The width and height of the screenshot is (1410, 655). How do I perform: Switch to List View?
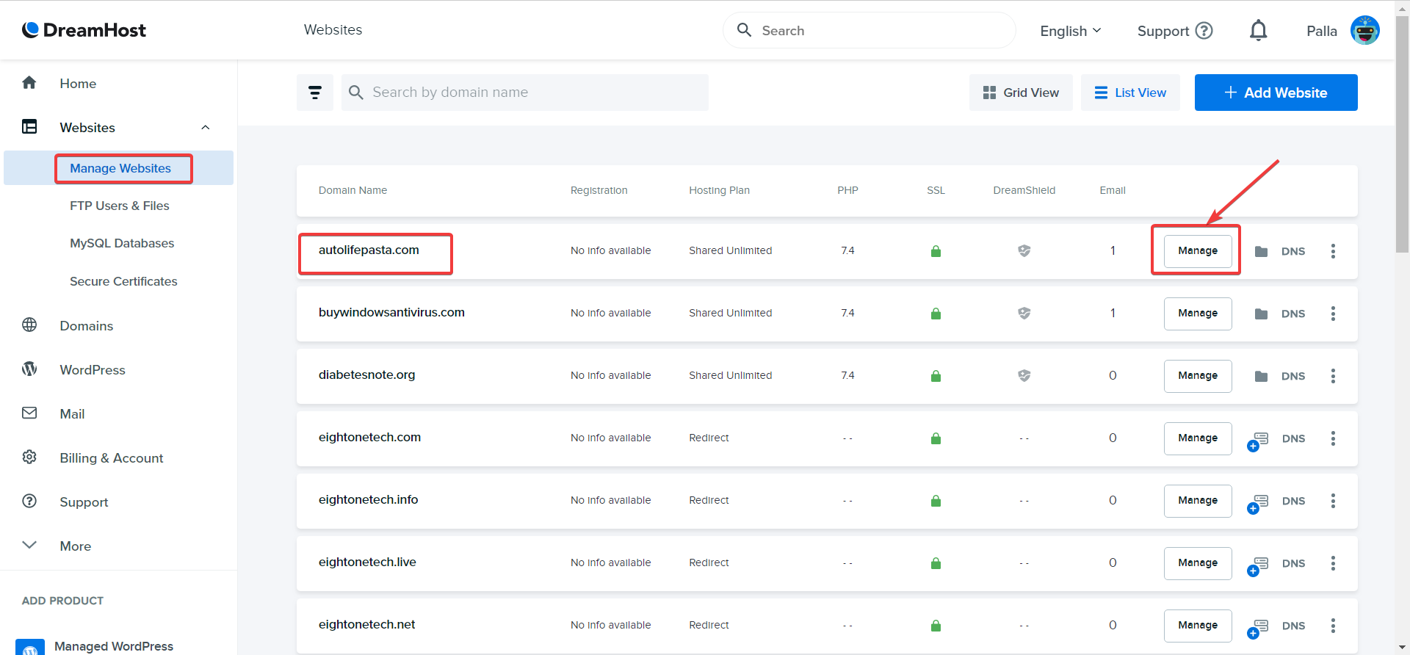tap(1130, 93)
